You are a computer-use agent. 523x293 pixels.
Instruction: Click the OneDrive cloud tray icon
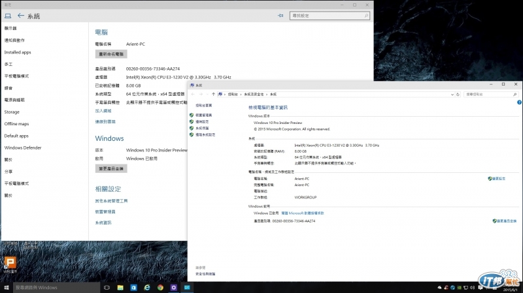[439, 288]
